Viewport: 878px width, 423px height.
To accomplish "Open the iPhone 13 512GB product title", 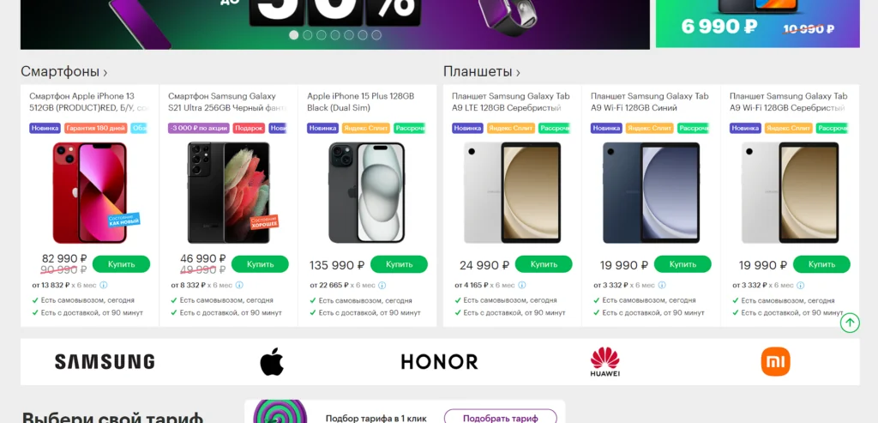I will [89, 102].
